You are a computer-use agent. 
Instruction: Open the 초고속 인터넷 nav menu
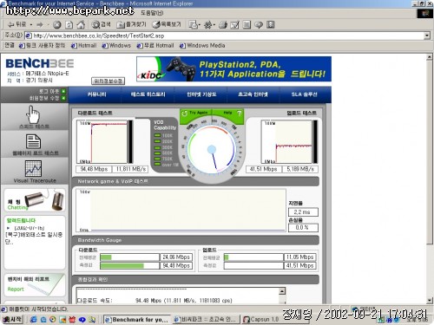253,94
